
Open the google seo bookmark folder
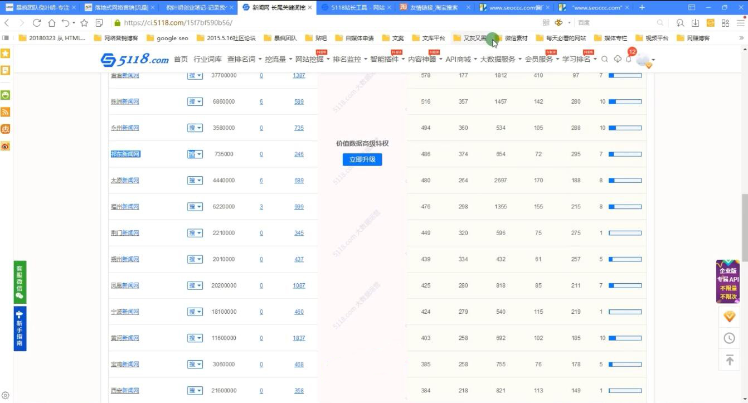[x=167, y=38]
